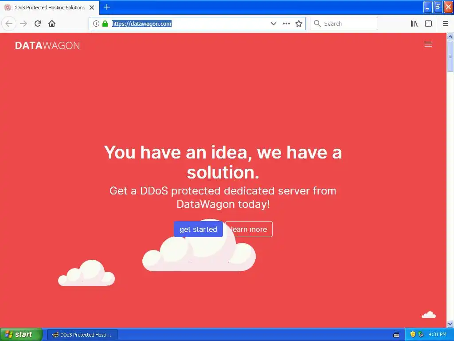Toggle the sidebar view icon
454x341 pixels.
pyautogui.click(x=428, y=24)
